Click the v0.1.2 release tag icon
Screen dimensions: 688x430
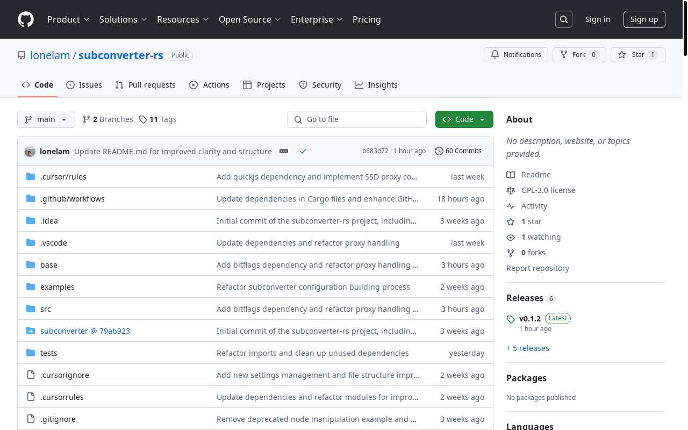click(511, 319)
